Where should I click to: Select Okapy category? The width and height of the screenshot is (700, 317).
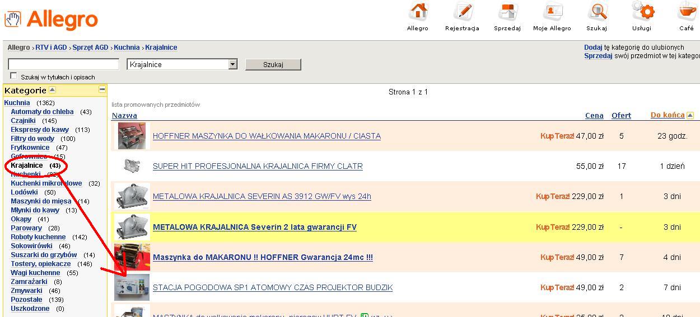[x=21, y=219]
